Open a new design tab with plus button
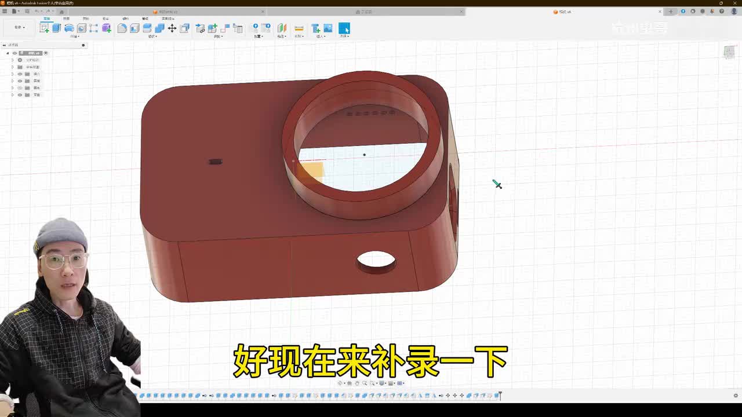The image size is (742, 417). 671,12
